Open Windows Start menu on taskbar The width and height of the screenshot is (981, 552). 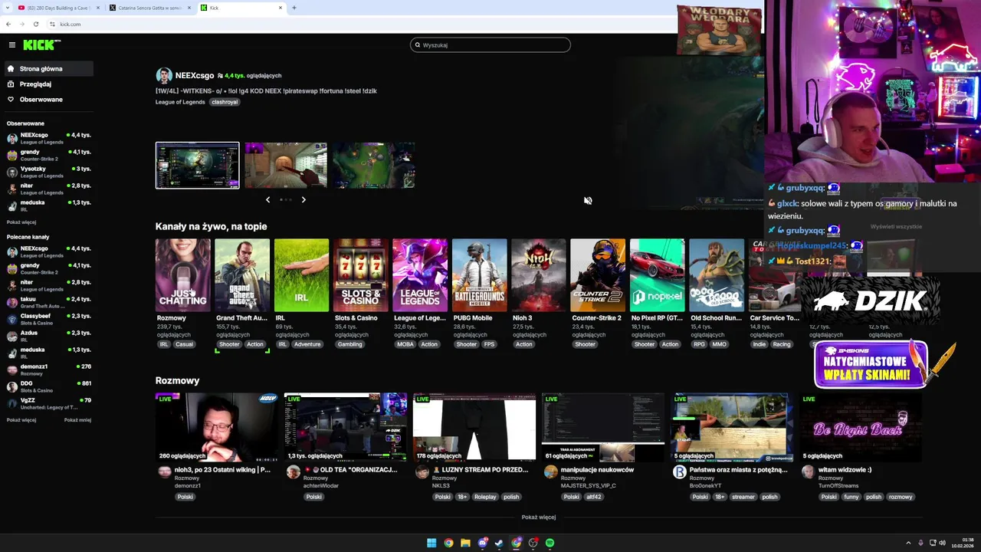[431, 543]
